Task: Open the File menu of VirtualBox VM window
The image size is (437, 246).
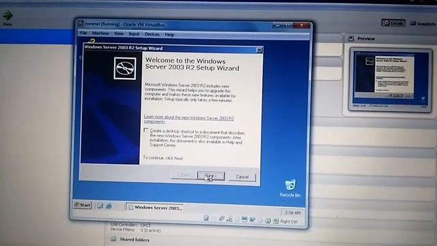Action: [x=83, y=33]
